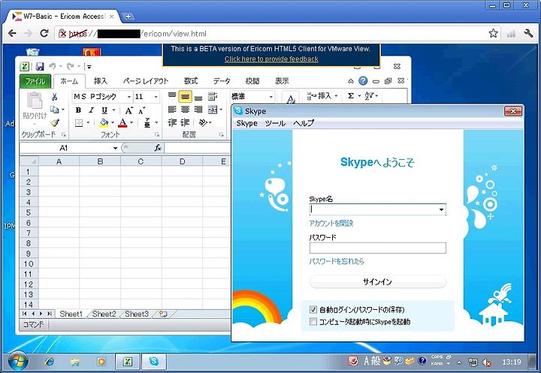The width and height of the screenshot is (541, 373).
Task: Select the Sheet2 worksheet tab
Action: click(x=104, y=314)
